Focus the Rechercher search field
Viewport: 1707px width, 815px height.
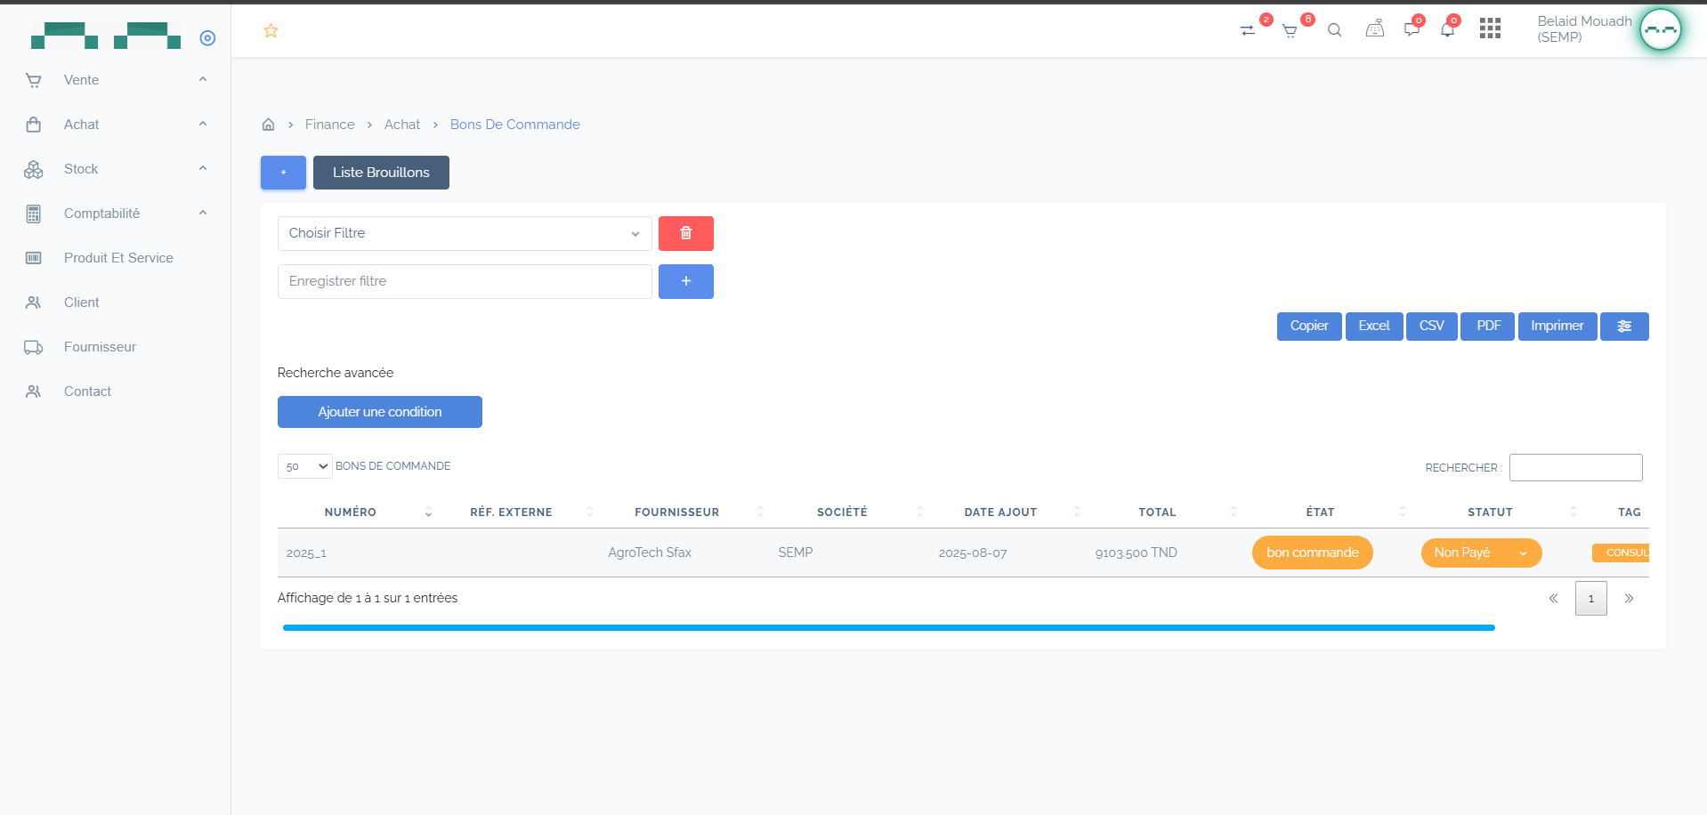[1576, 467]
